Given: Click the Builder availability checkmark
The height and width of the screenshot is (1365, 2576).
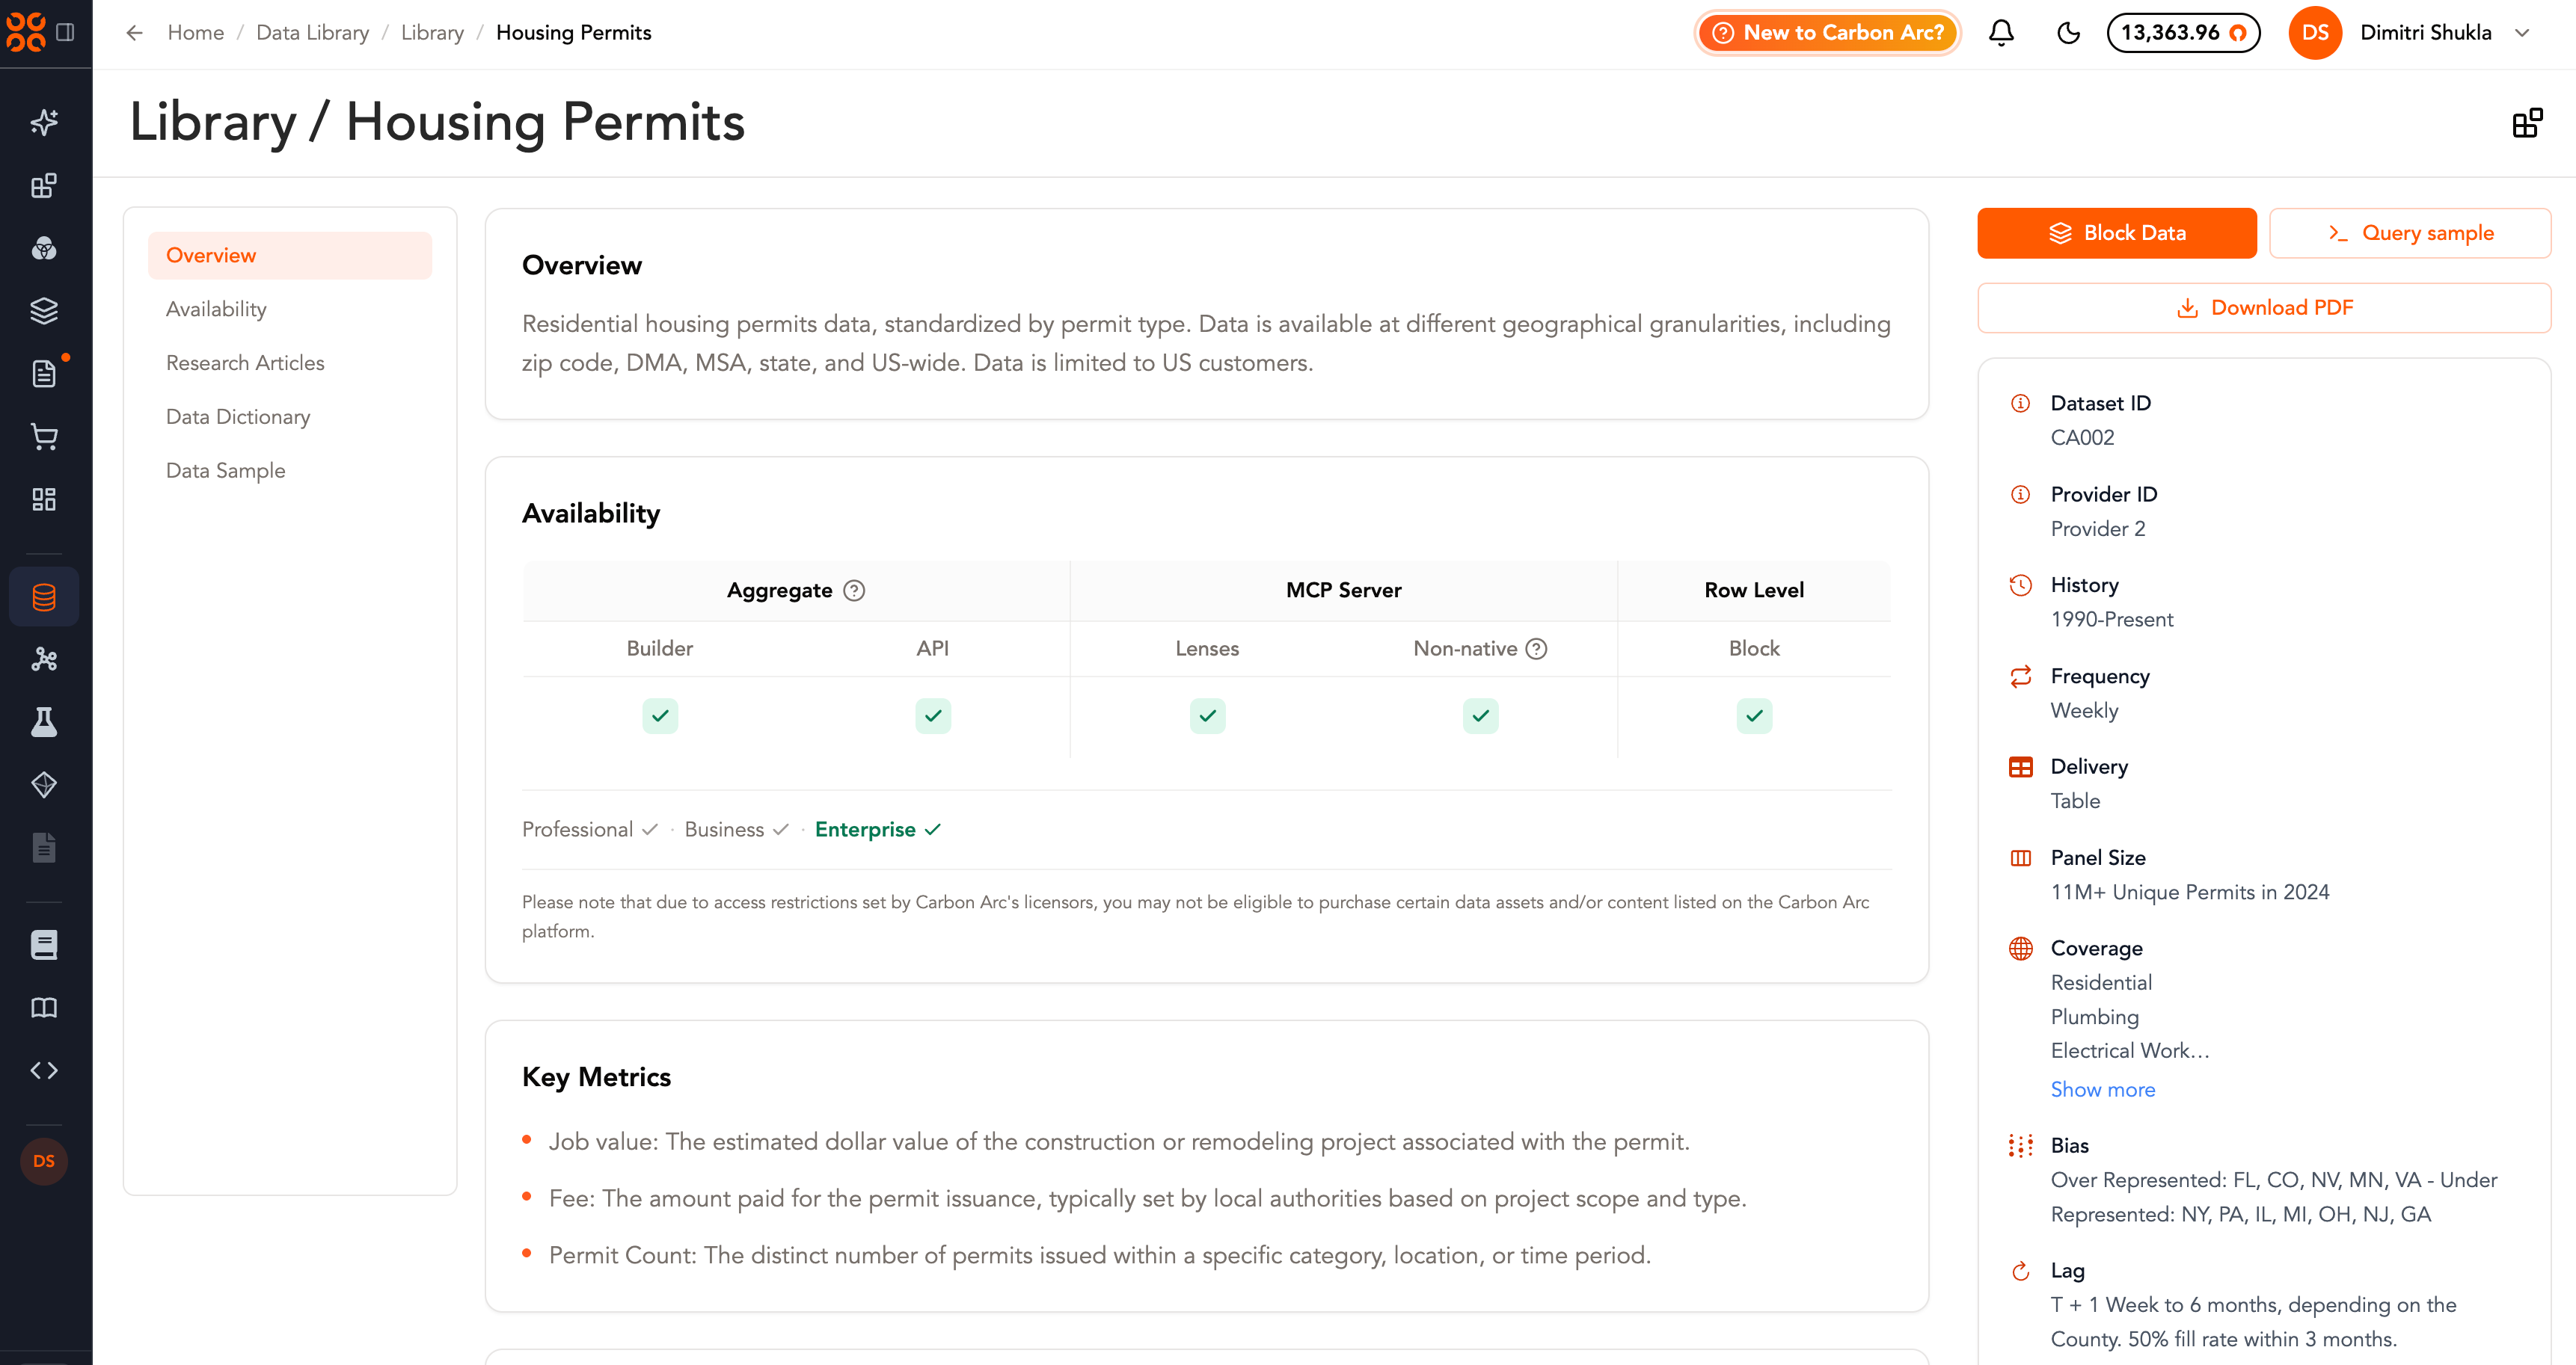Looking at the screenshot, I should click(660, 716).
